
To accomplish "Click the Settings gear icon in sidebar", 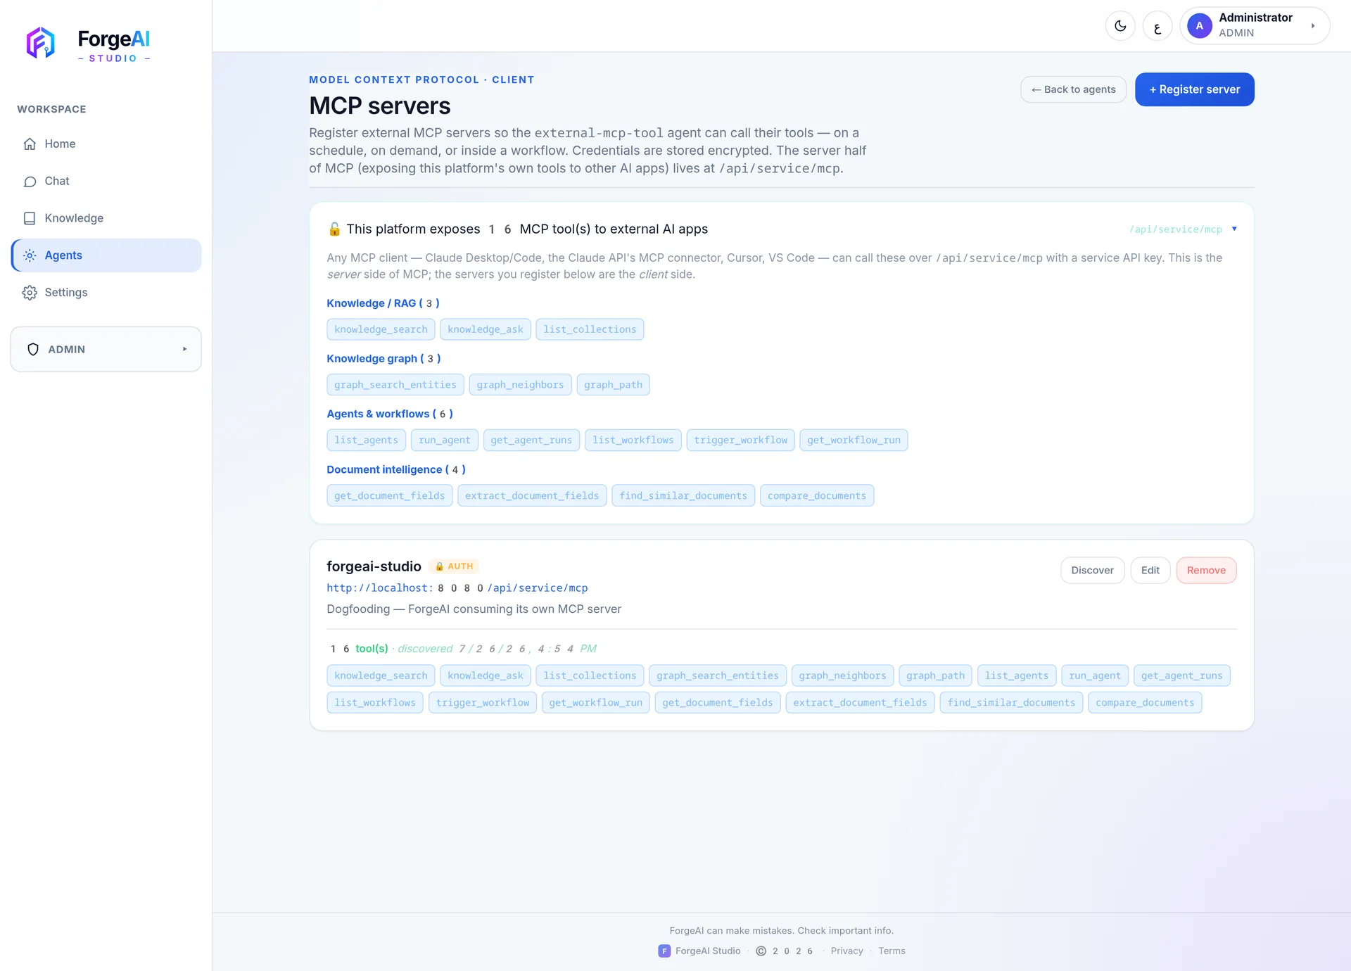I will (x=30, y=293).
